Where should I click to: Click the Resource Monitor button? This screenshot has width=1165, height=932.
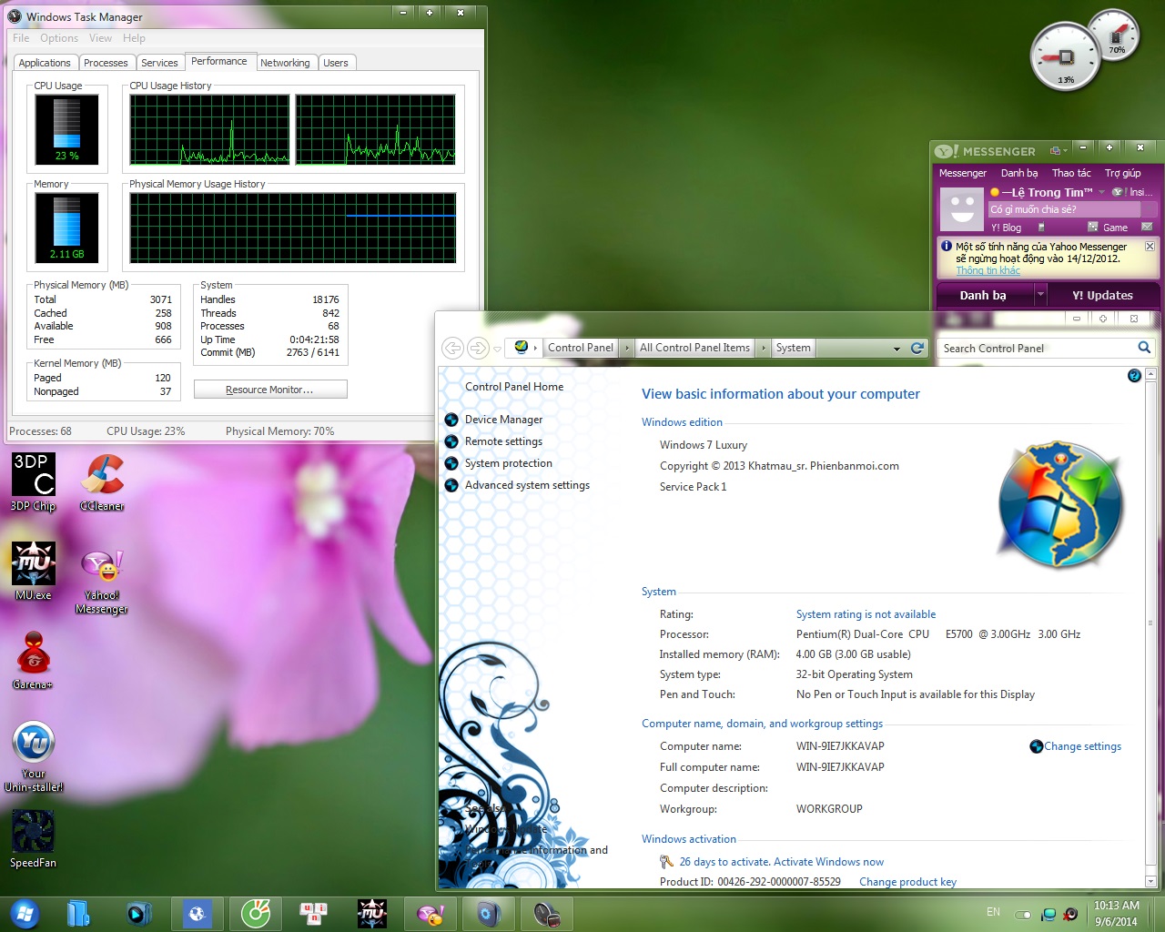[x=270, y=390]
